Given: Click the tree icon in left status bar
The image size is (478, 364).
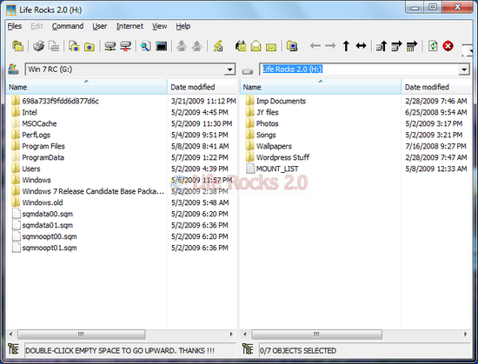Looking at the screenshot, I should click(x=13, y=348).
